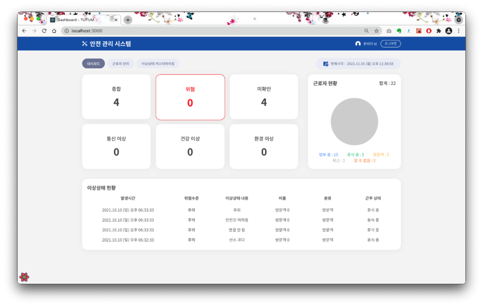Open the 이상상태 커스터마이징 tab
This screenshot has height=307, width=483.
point(158,64)
